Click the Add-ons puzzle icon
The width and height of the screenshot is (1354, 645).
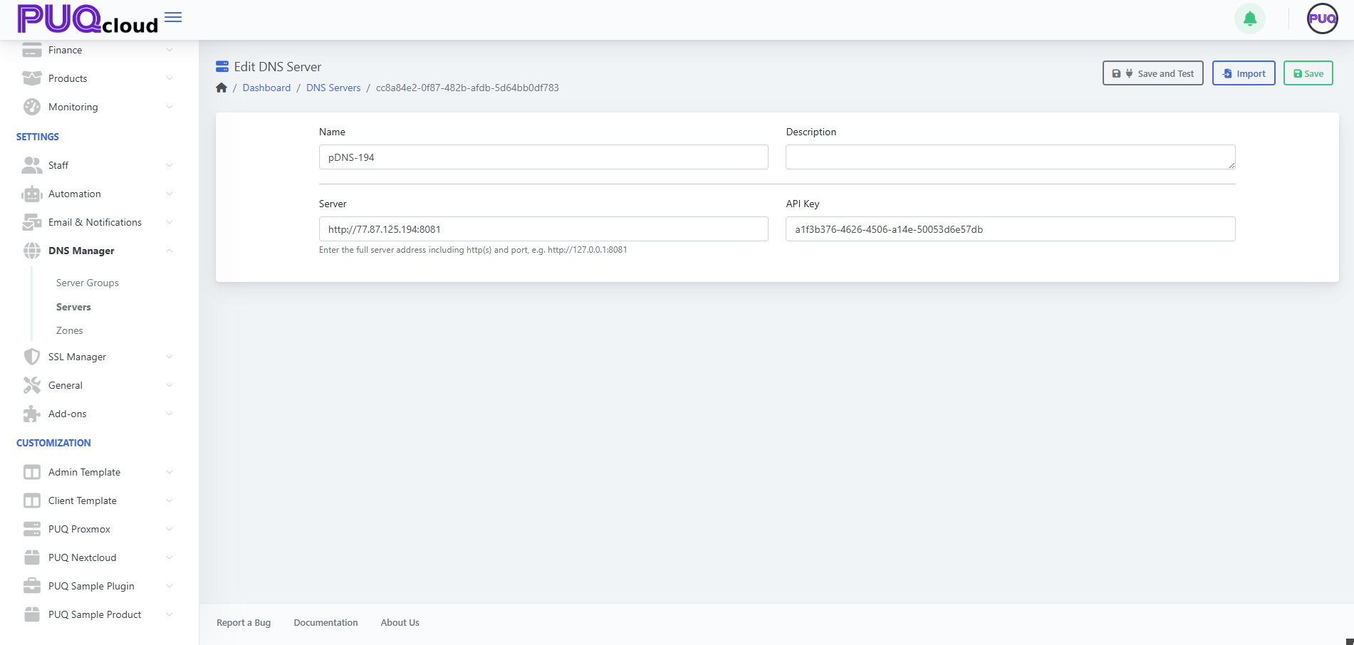click(31, 414)
